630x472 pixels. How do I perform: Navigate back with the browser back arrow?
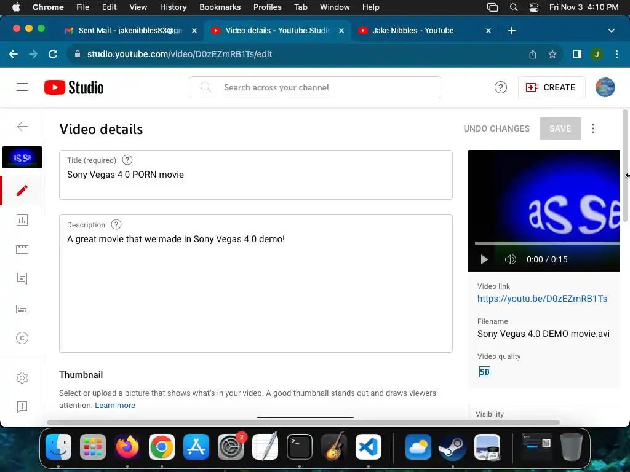click(14, 54)
